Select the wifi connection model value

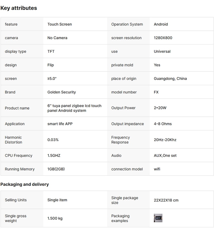tap(157, 169)
